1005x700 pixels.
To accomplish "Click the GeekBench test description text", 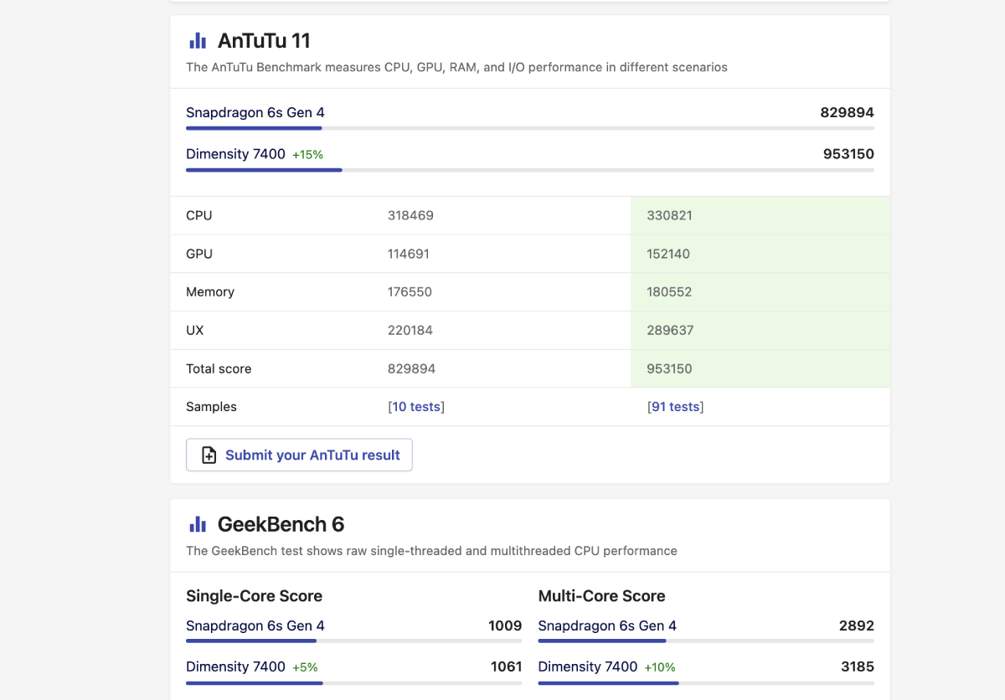I will click(x=431, y=551).
